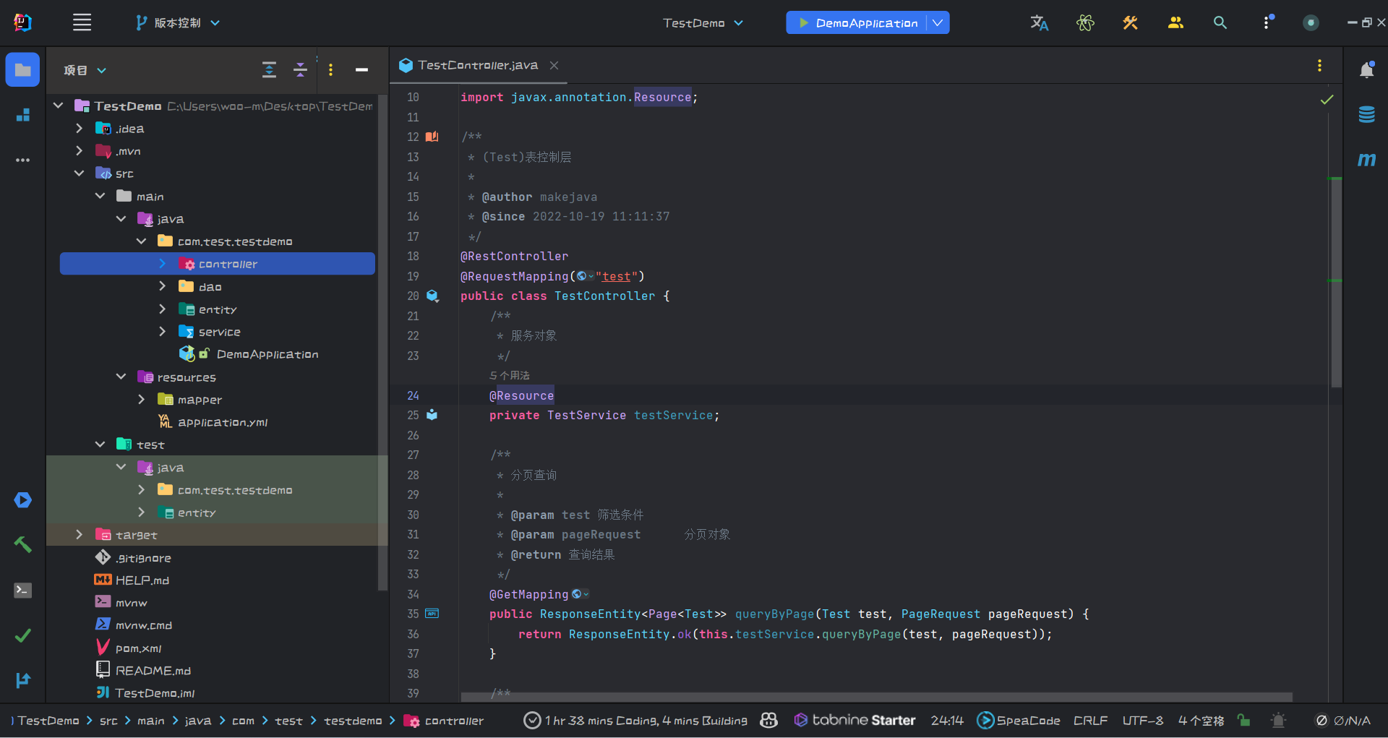
Task: Click the tabnine Starter status widget
Action: pyautogui.click(x=854, y=721)
